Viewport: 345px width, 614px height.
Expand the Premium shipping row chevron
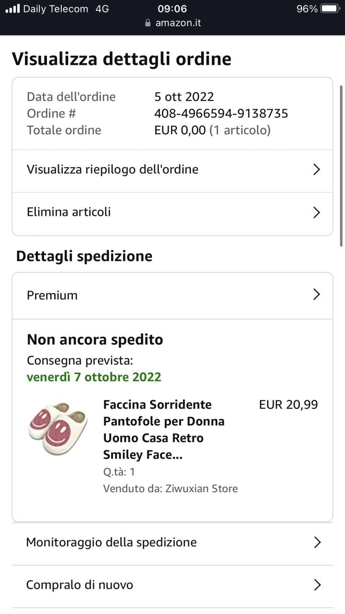pos(316,295)
